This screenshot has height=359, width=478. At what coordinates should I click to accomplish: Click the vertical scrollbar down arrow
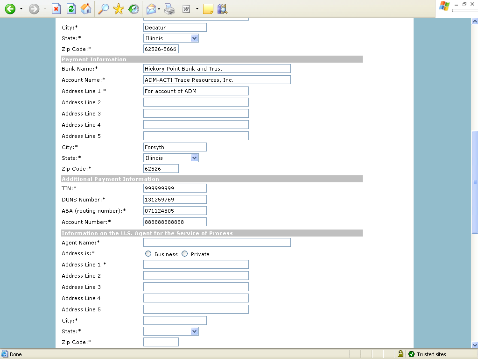(475, 345)
